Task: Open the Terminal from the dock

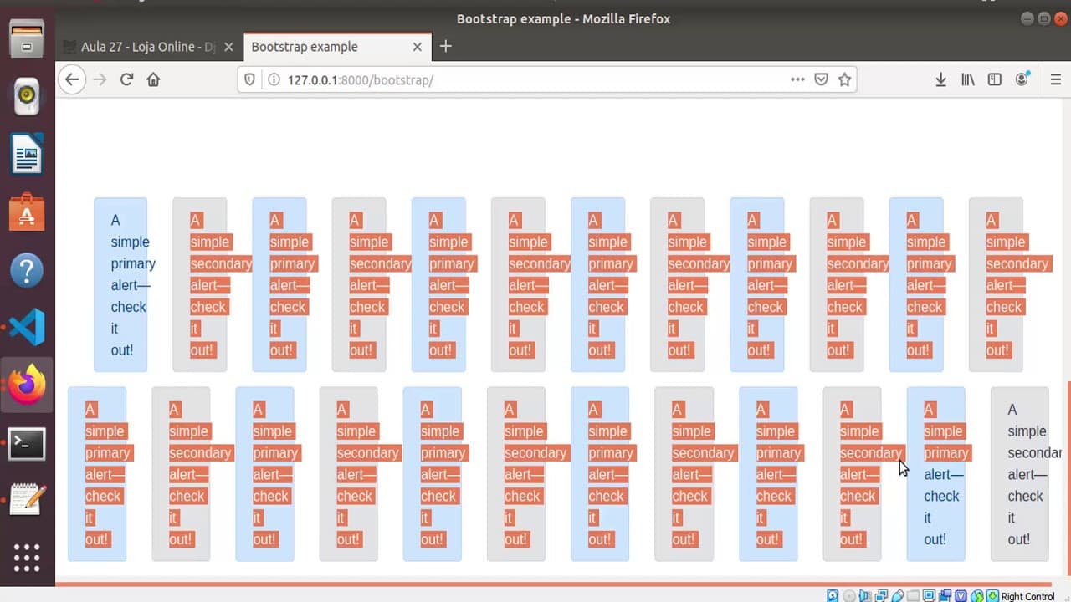Action: [x=27, y=442]
